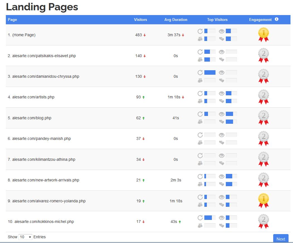Image resolution: width=293 pixels, height=243 pixels.
Task: Click the red down arrow beside 483 visitors
Action: pos(145,35)
